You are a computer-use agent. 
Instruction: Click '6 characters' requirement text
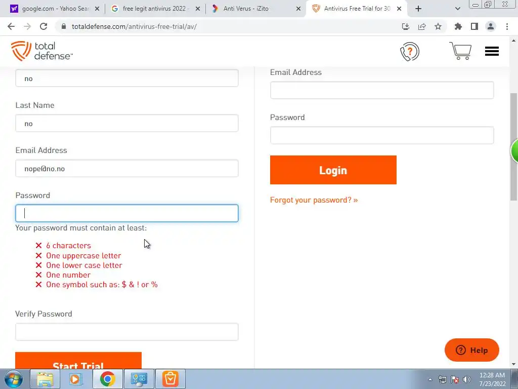[x=68, y=246]
